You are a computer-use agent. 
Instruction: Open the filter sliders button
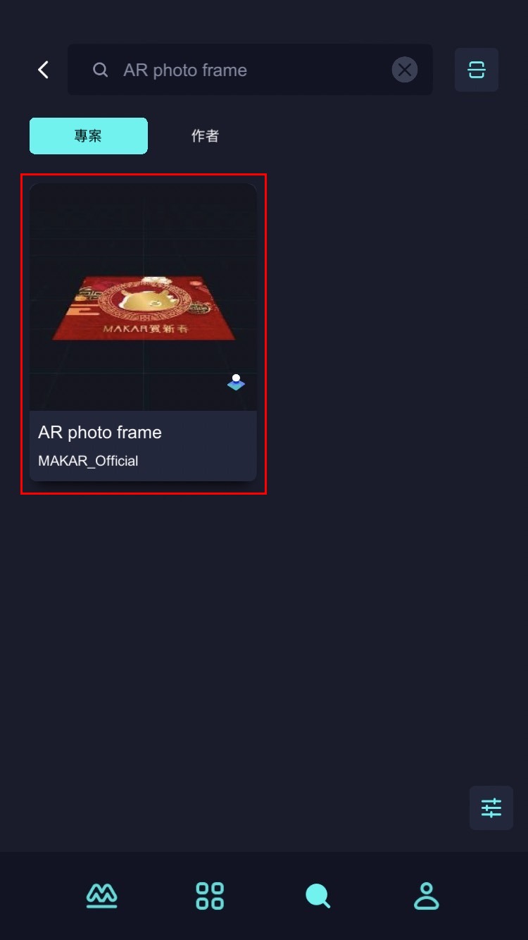tap(491, 808)
